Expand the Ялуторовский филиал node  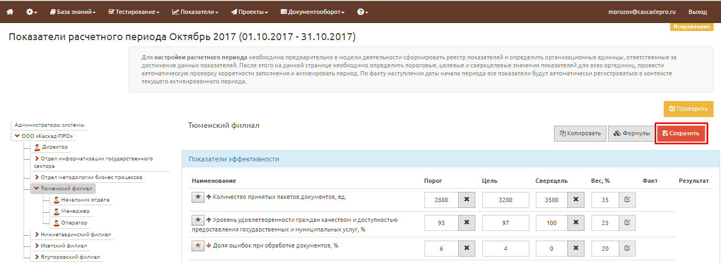36,257
